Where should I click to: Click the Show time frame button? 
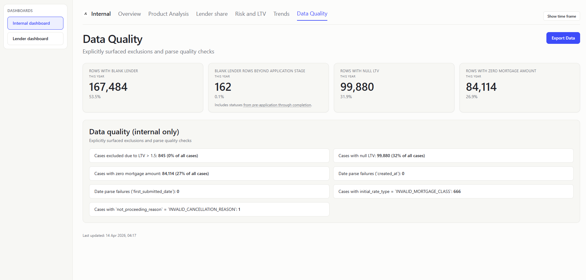561,16
